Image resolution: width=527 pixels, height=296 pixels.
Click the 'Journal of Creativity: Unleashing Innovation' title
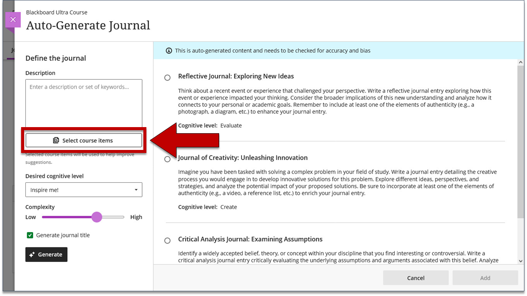click(243, 158)
